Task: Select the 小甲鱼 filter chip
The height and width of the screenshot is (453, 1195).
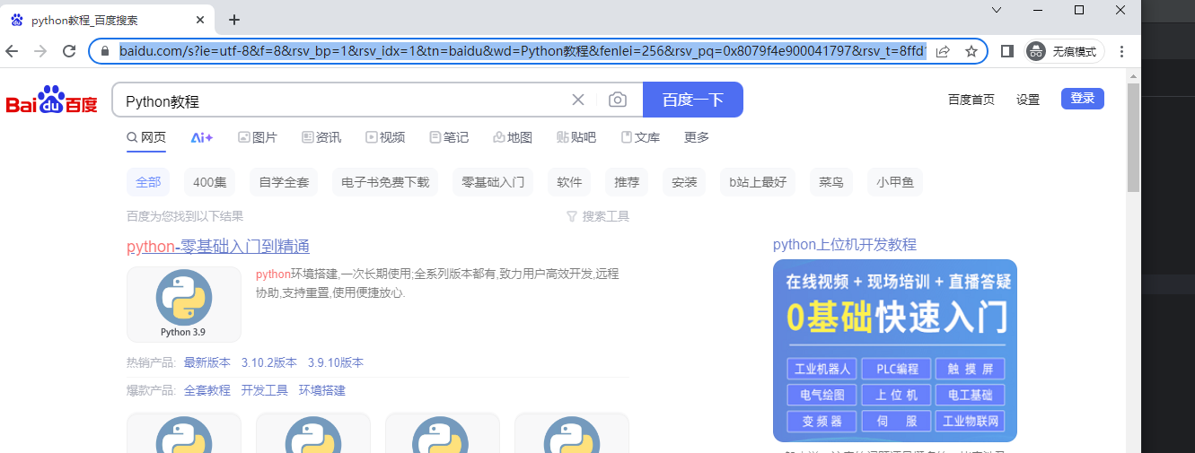Action: pos(895,182)
